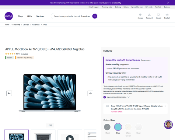Go to Laptops breadcrumb

point(26,25)
